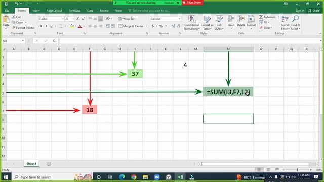The image size is (324, 182).
Task: Open Cell Styles gallery
Action: pos(219,23)
